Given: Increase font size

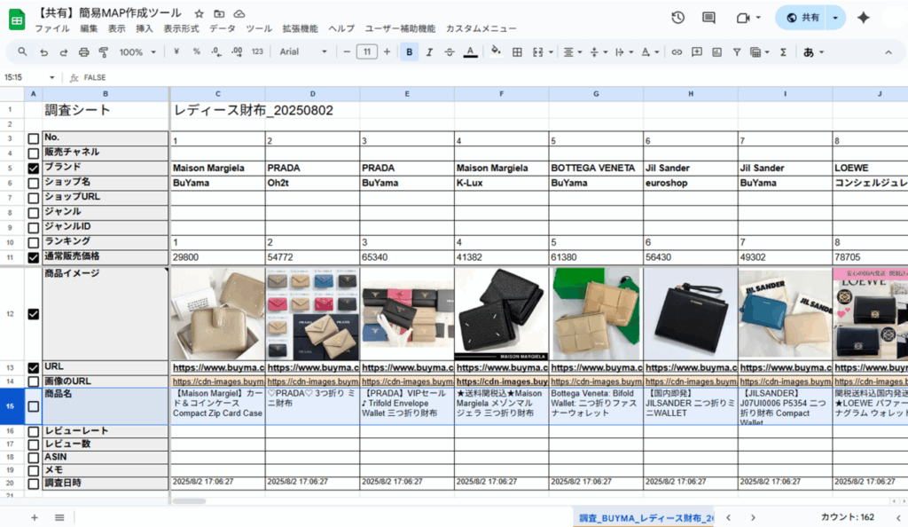Looking at the screenshot, I should 387,51.
